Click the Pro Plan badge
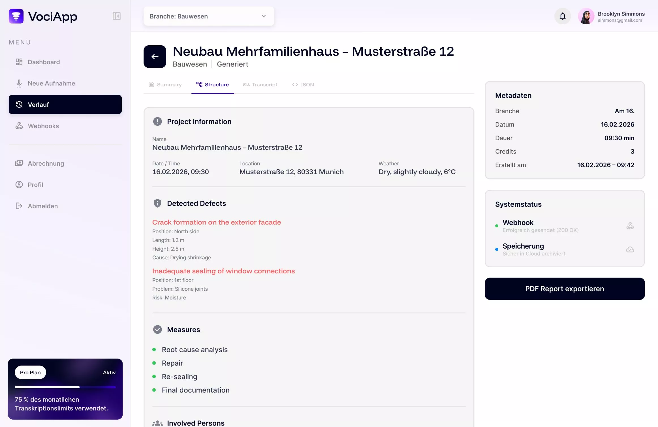The width and height of the screenshot is (658, 427). [x=30, y=373]
